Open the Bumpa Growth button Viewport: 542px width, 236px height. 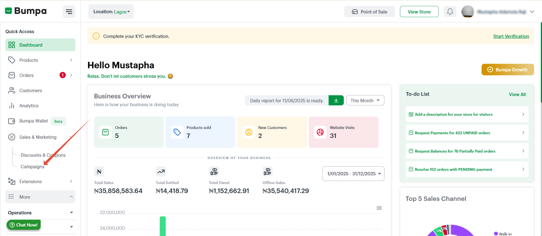[508, 70]
